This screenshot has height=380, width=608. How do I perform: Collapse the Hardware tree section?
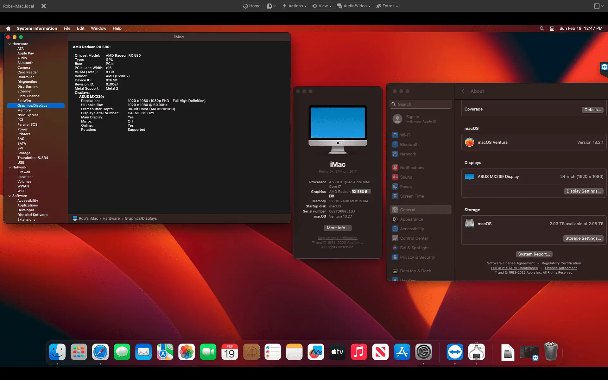pyautogui.click(x=10, y=44)
